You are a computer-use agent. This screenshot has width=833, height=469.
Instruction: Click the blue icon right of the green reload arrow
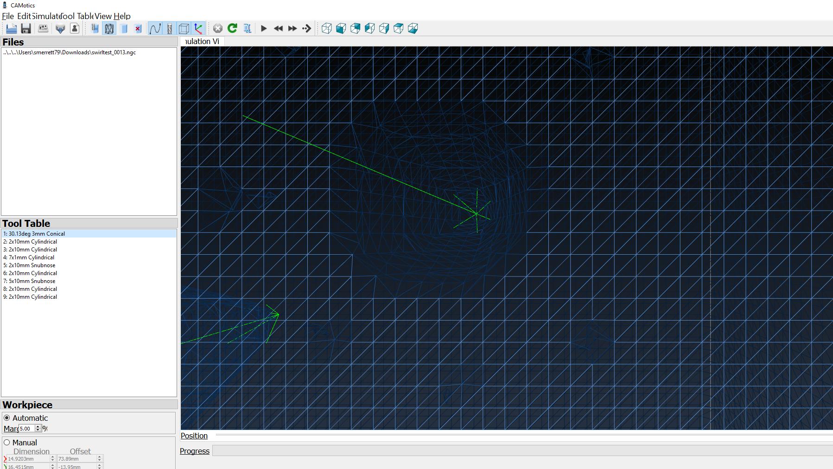(247, 29)
